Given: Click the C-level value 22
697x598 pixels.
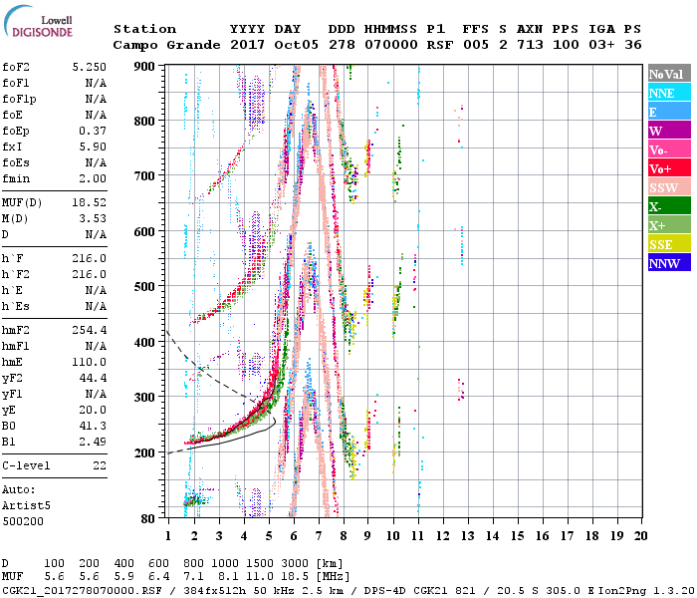Looking at the screenshot, I should pos(100,465).
